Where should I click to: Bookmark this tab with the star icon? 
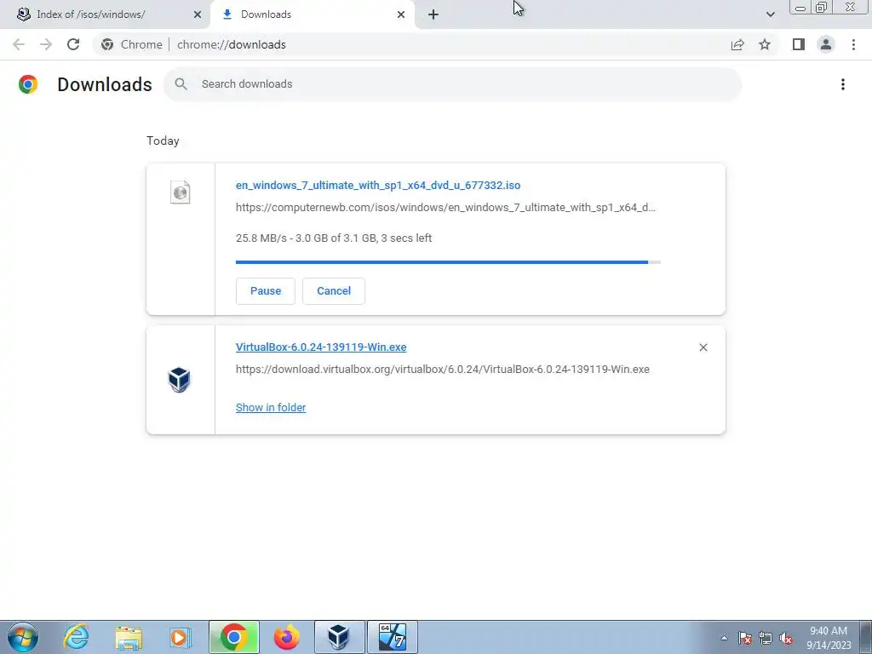coord(765,44)
